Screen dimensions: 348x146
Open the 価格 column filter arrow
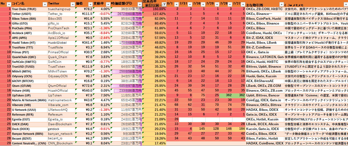click(x=90, y=5)
